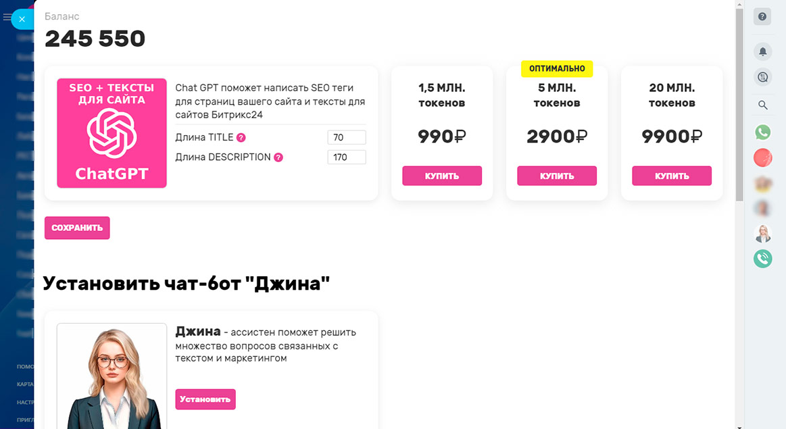Open the chat messages icon in sidebar

tap(762, 77)
